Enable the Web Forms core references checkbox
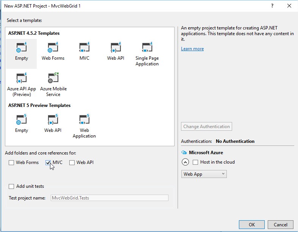 pos(11,162)
